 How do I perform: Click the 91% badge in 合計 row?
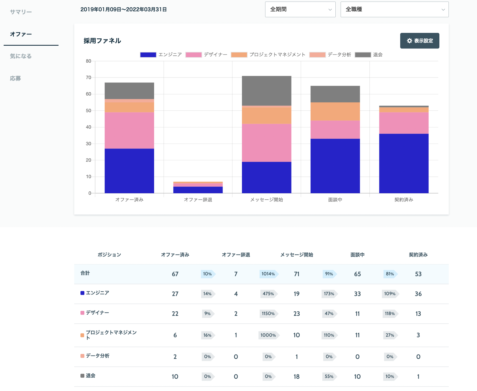(x=330, y=274)
